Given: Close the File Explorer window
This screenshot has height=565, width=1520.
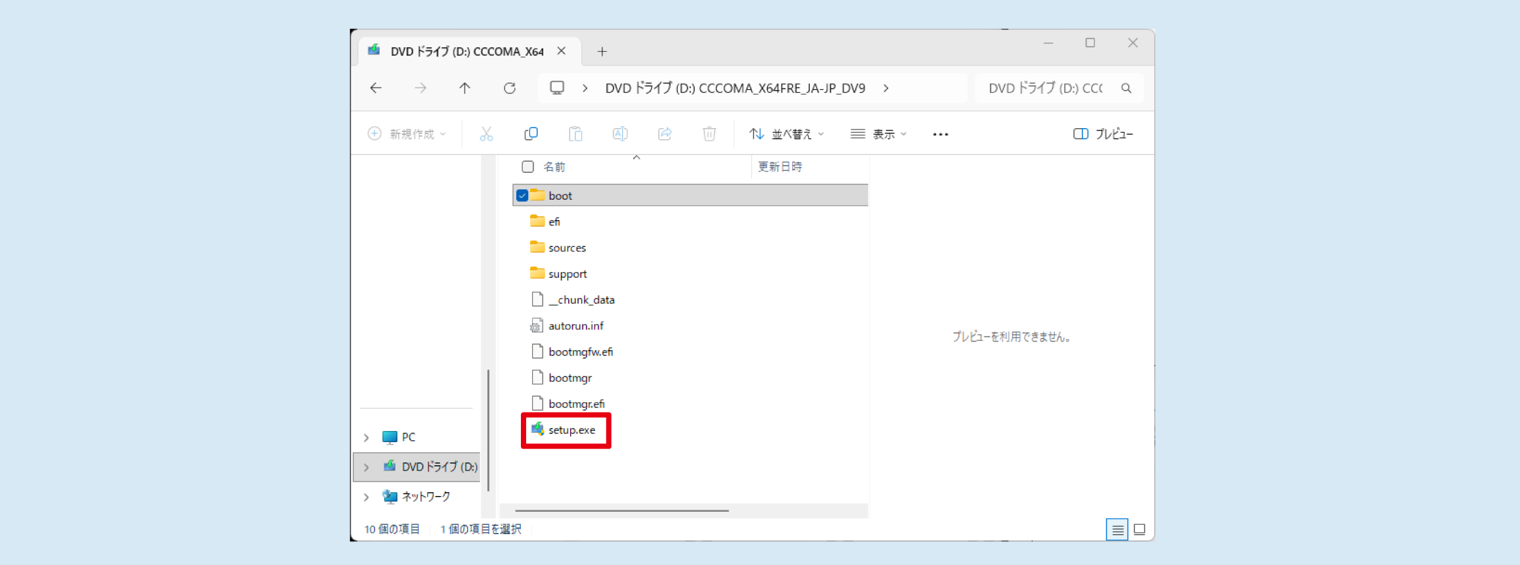Looking at the screenshot, I should (x=1133, y=43).
